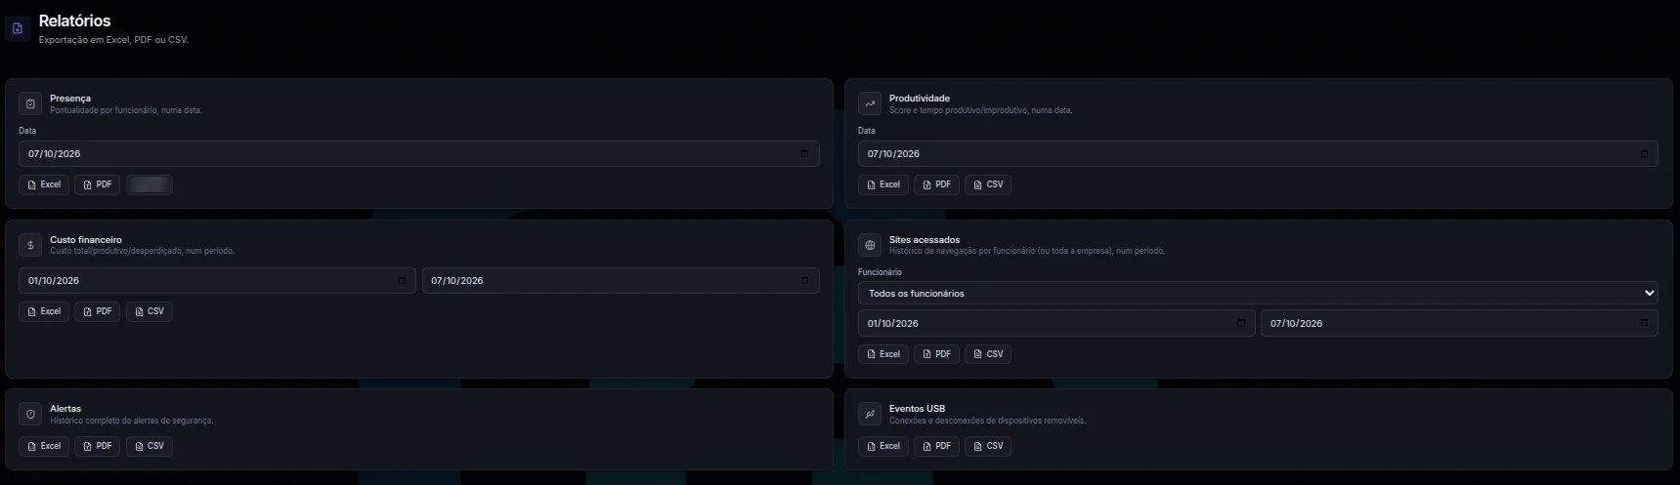Export Presença report to PDF
This screenshot has height=485, width=1680.
coord(98,184)
